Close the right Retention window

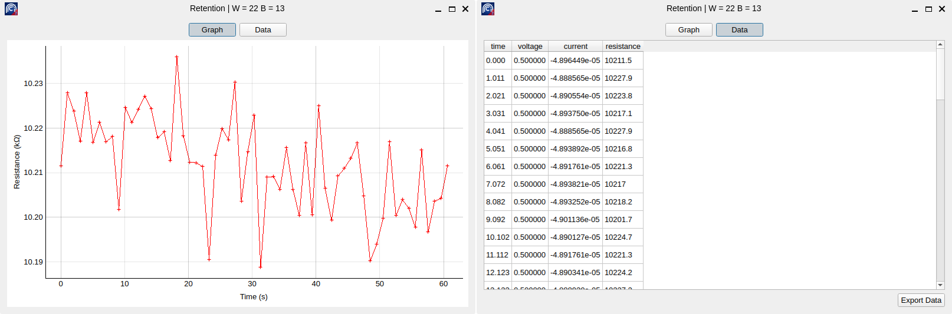[942, 9]
